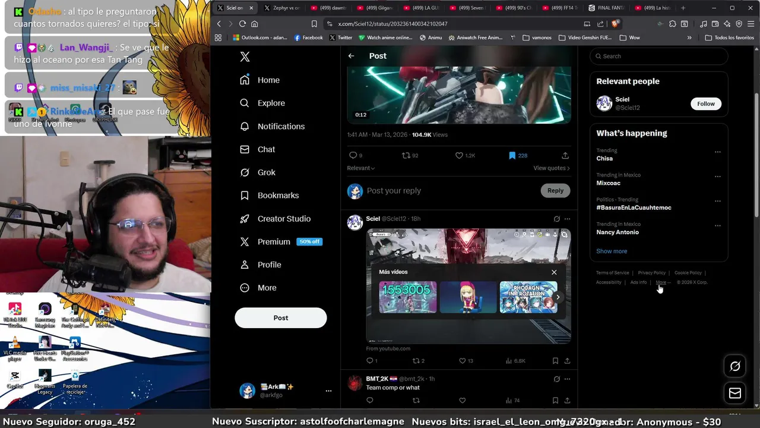Viewport: 760px width, 428px height.
Task: Open a new browser tab
Action: (683, 8)
